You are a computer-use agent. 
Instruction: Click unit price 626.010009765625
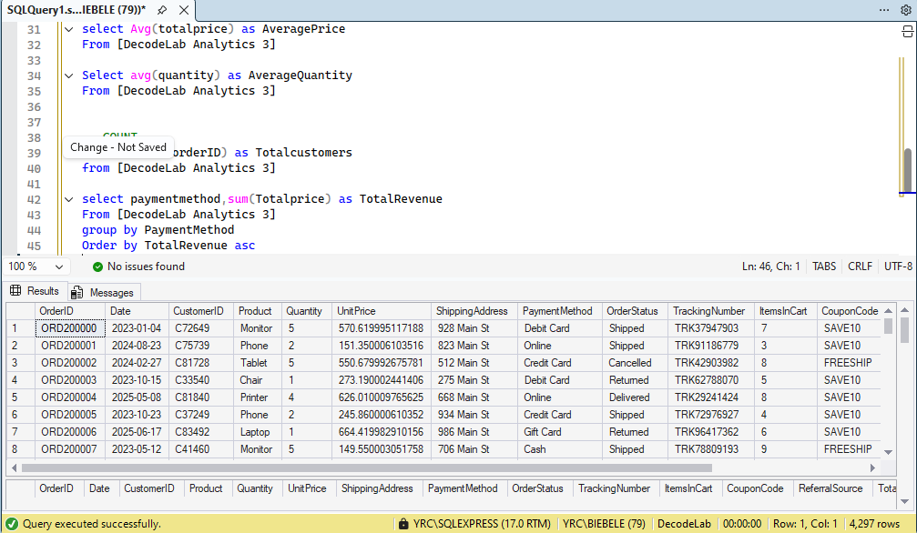[382, 397]
